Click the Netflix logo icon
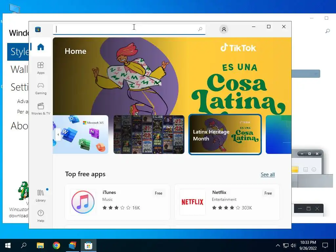This screenshot has width=336, height=252. 192,202
